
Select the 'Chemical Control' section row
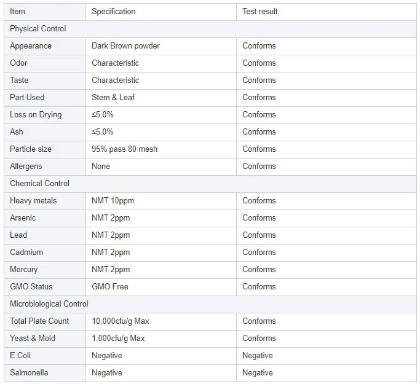[39, 183]
